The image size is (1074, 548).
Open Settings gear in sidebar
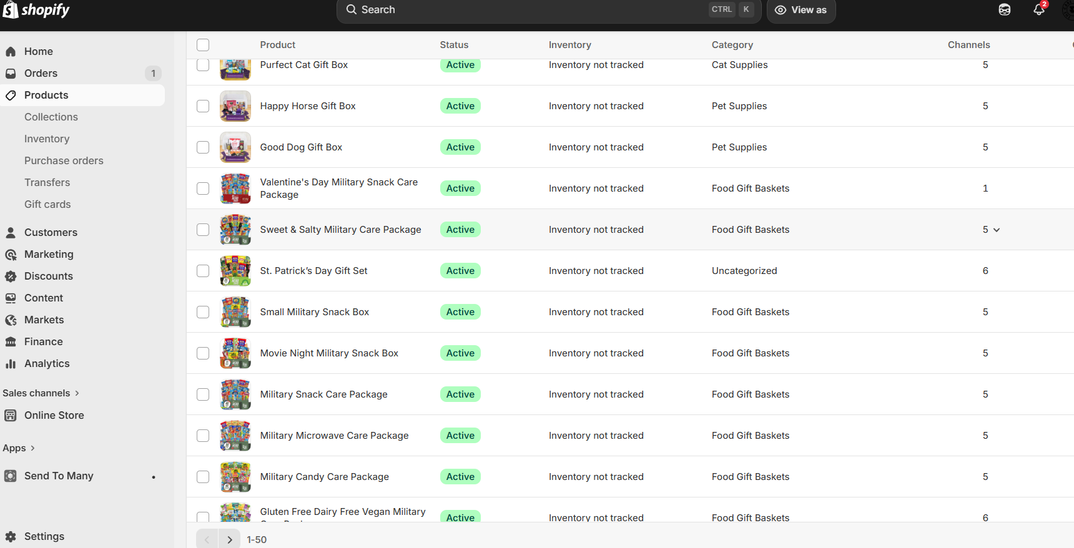pyautogui.click(x=11, y=536)
